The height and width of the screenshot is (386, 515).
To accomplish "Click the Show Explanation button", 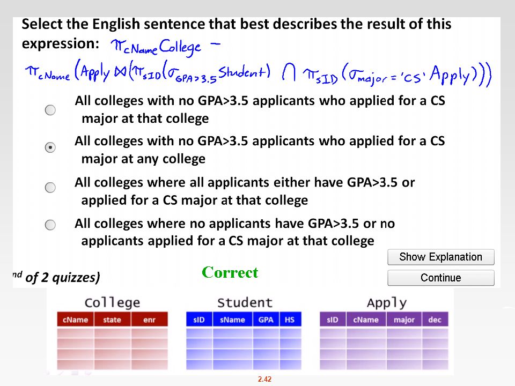I will (x=441, y=257).
